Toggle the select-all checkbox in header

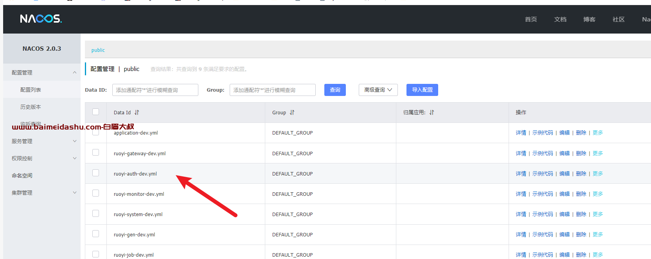point(96,112)
